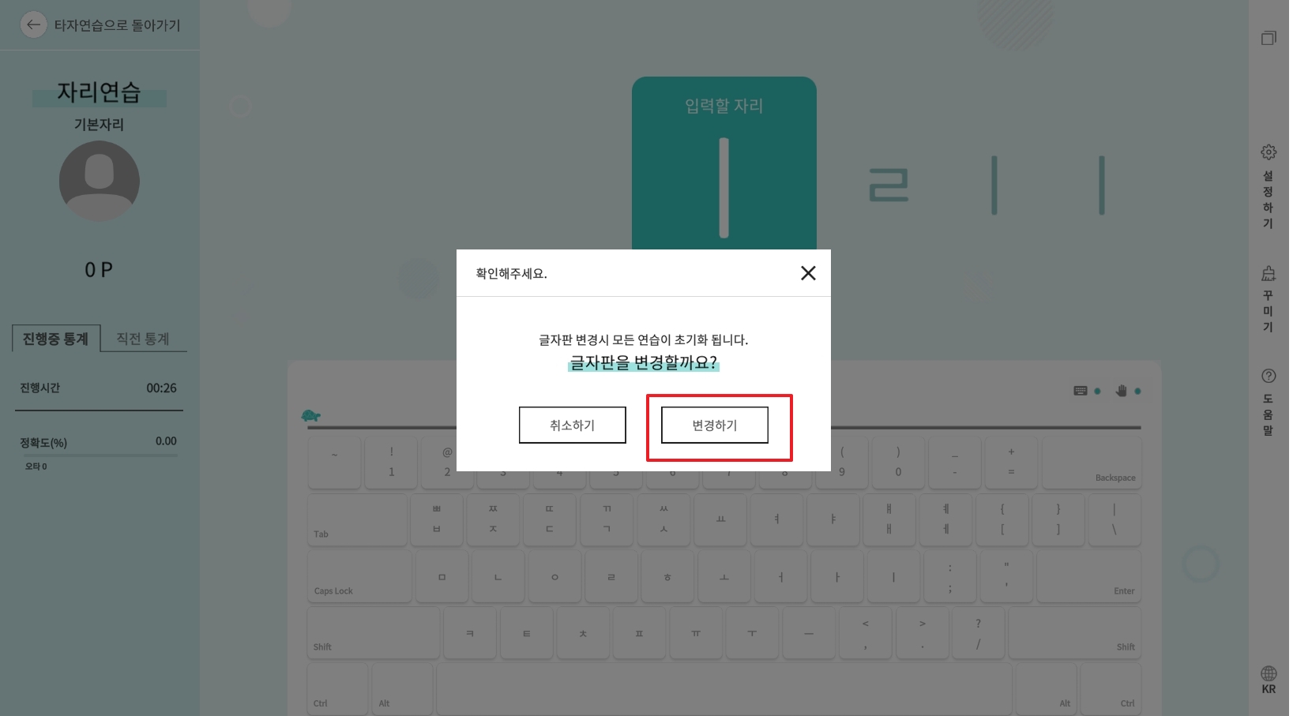
Task: Toggle the keyboard visibility green indicator
Action: click(1099, 389)
